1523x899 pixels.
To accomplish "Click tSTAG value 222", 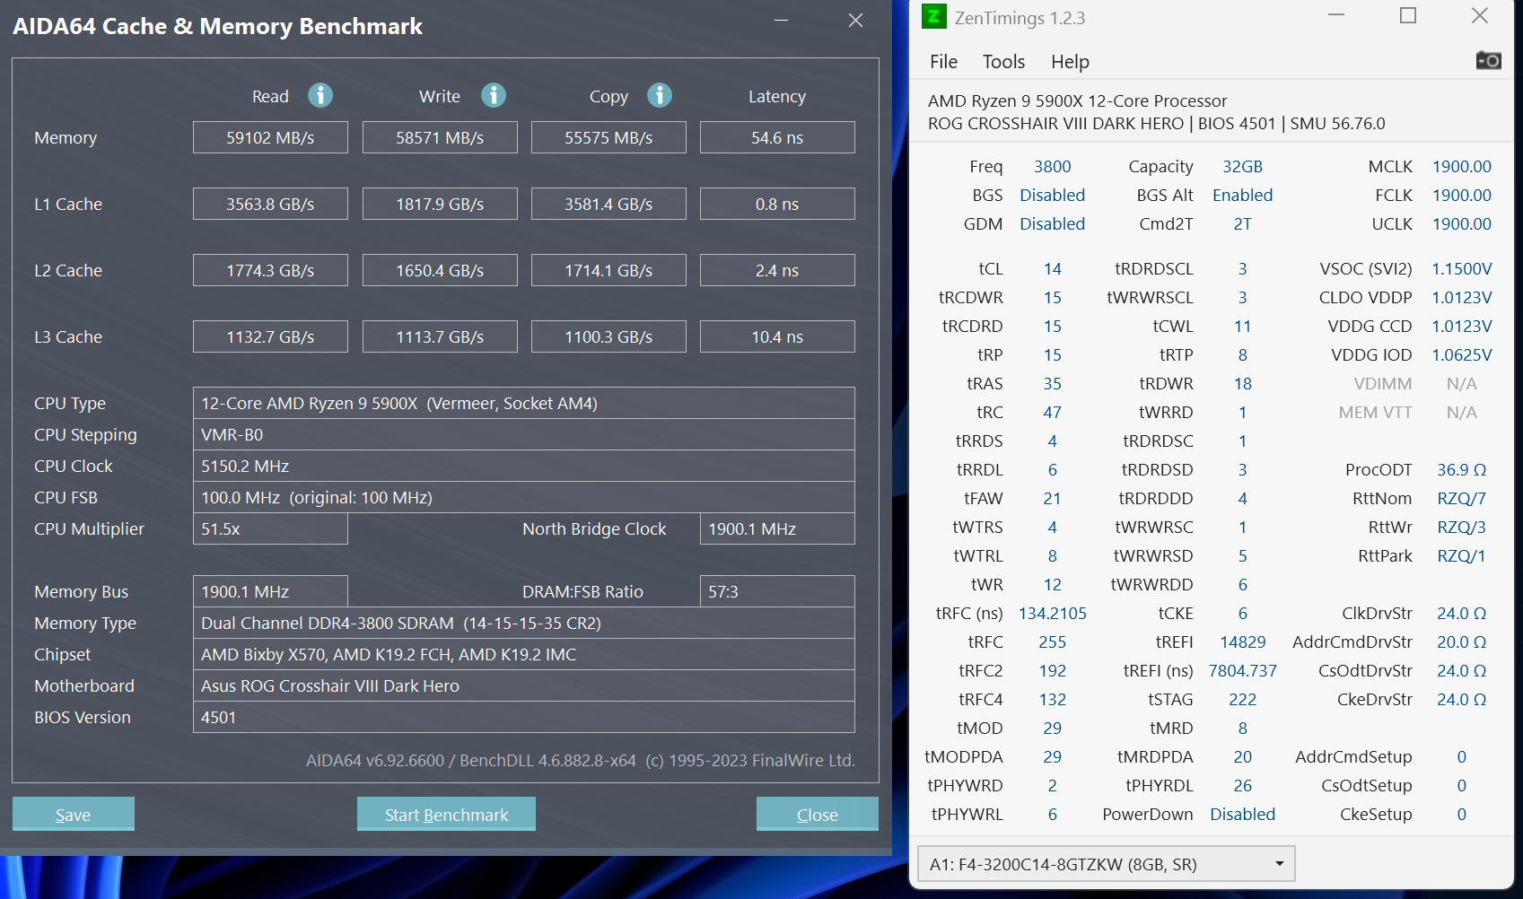I will click(x=1242, y=699).
